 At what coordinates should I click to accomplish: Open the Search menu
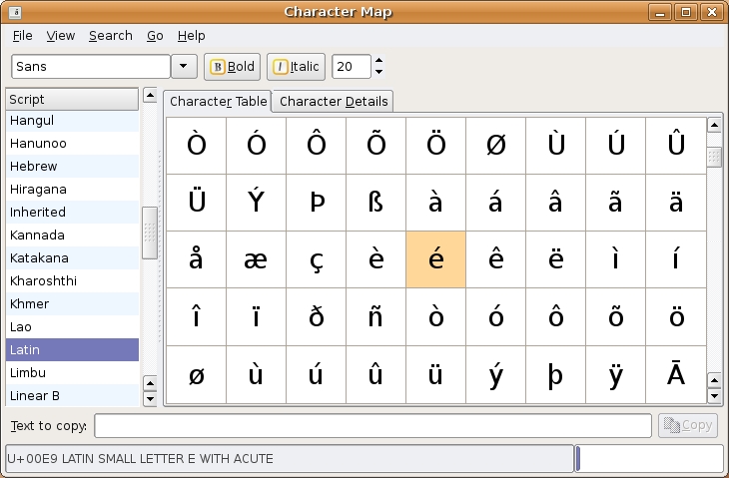pyautogui.click(x=110, y=35)
